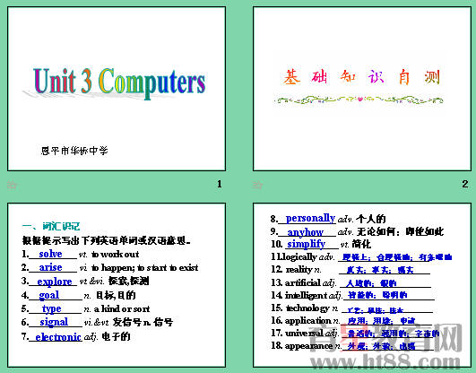Click the answer electronic on line 7

58,337
